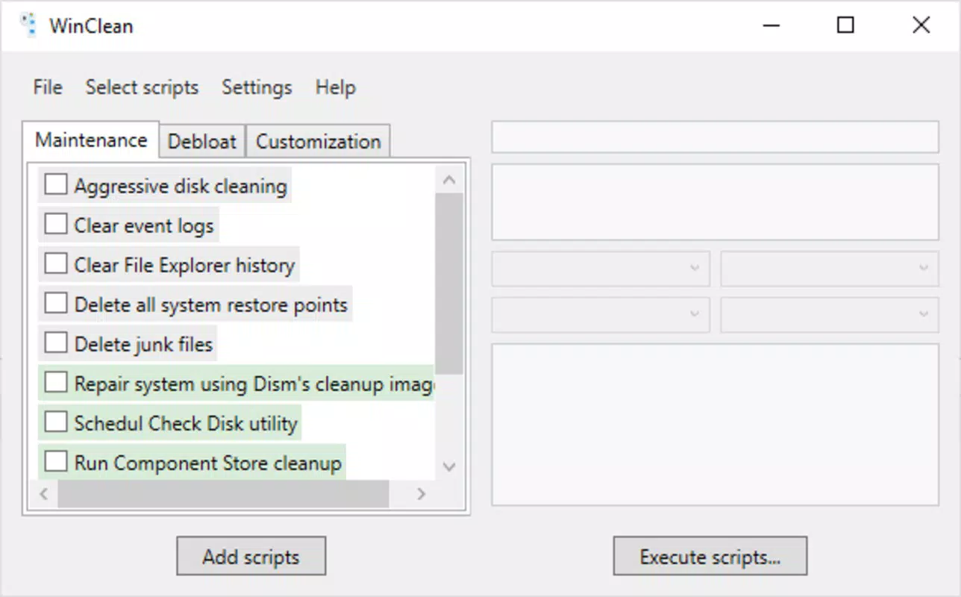Click the Add scripts button
The width and height of the screenshot is (961, 597).
click(x=251, y=557)
